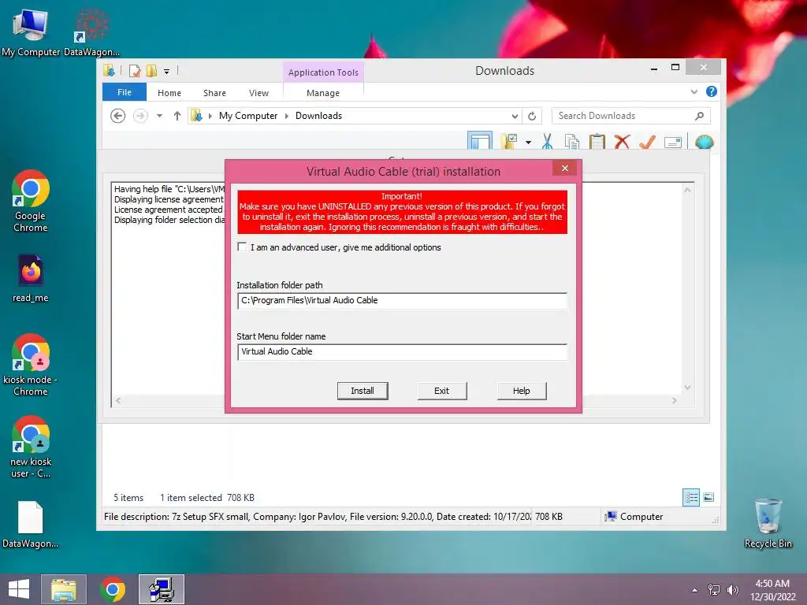807x605 pixels.
Task: Click the volume speaker tray icon
Action: (x=732, y=590)
